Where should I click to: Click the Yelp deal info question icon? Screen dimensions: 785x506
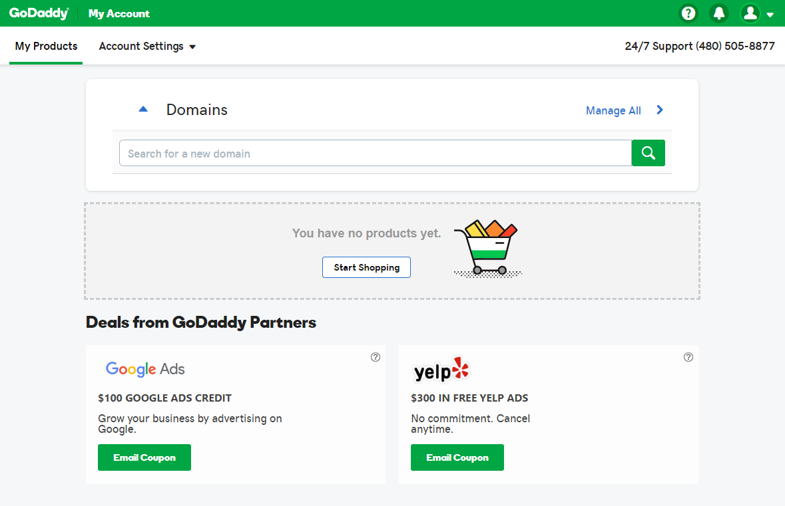688,357
